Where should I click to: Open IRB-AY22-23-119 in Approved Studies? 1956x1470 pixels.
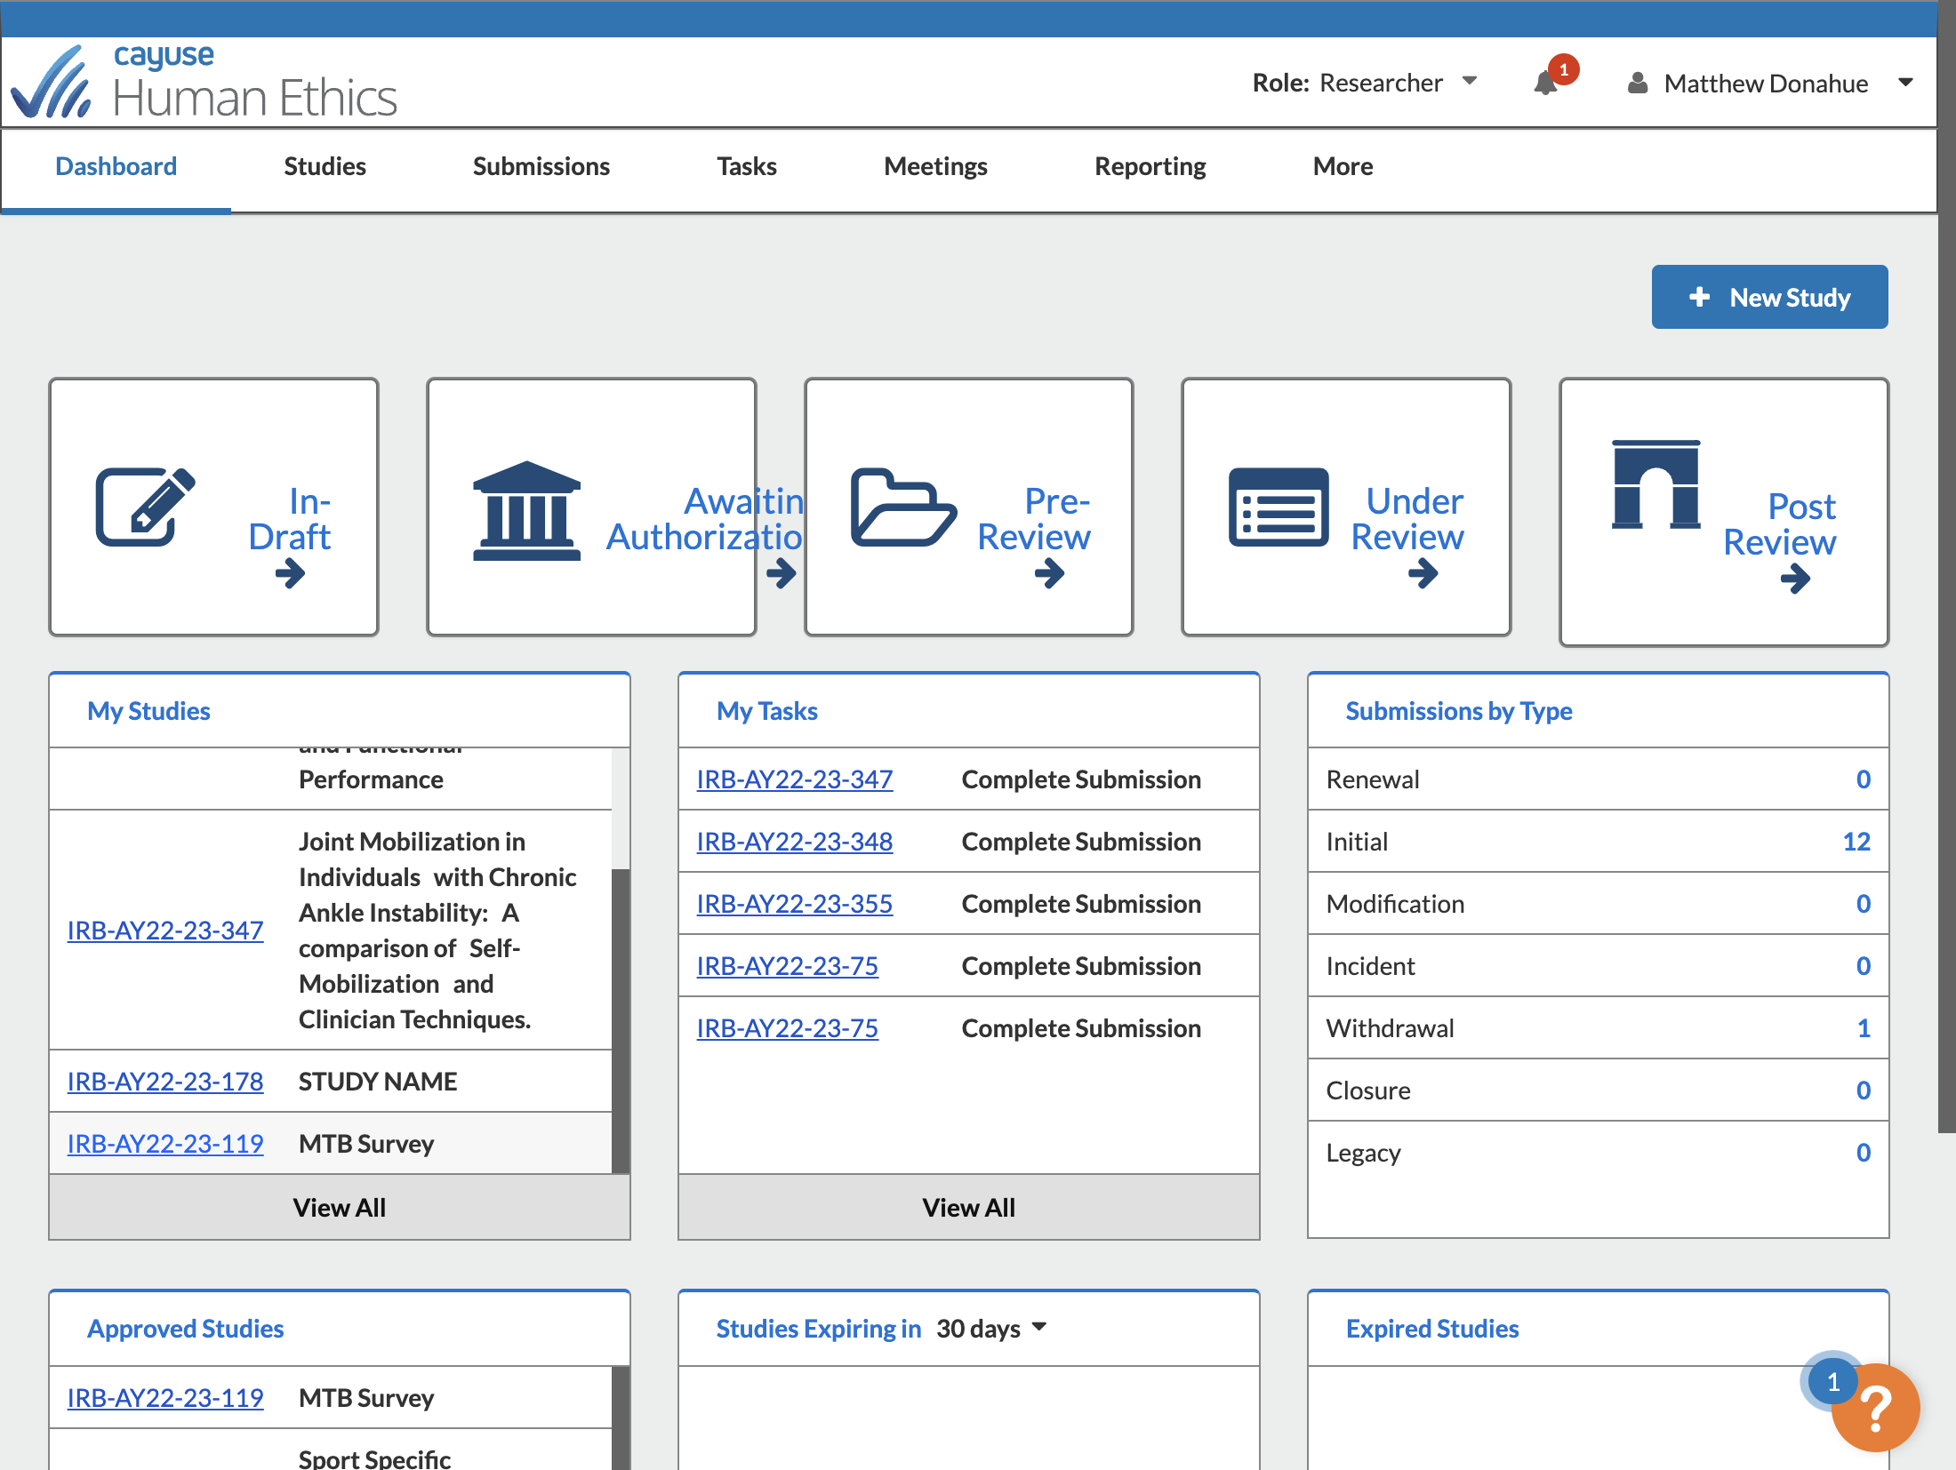(165, 1398)
